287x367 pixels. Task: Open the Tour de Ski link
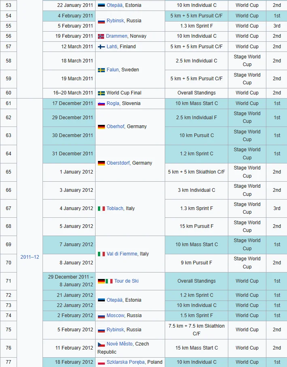(126, 281)
